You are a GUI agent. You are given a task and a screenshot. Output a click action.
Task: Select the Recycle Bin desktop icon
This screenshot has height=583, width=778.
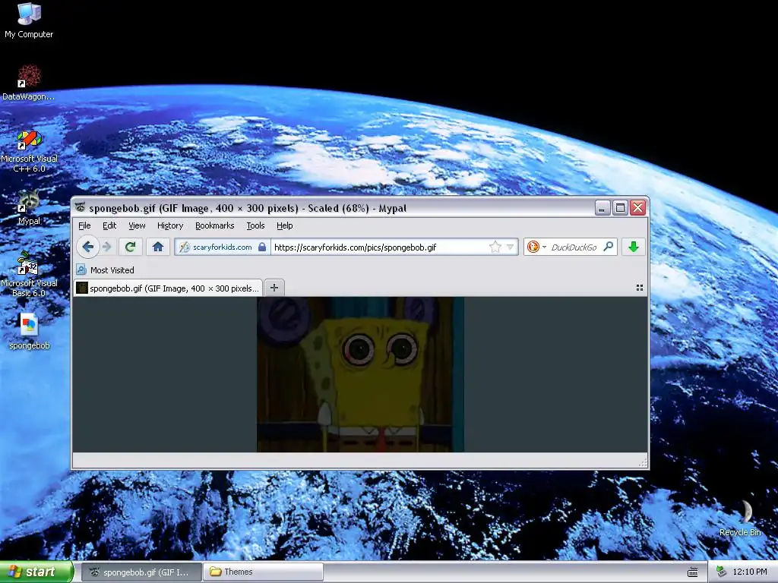740,518
